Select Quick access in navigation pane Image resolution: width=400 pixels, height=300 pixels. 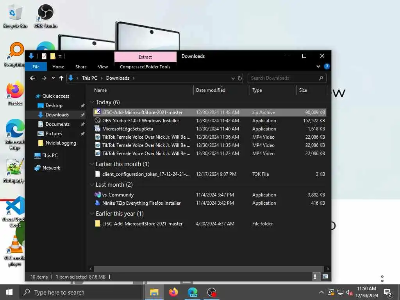[x=55, y=96]
